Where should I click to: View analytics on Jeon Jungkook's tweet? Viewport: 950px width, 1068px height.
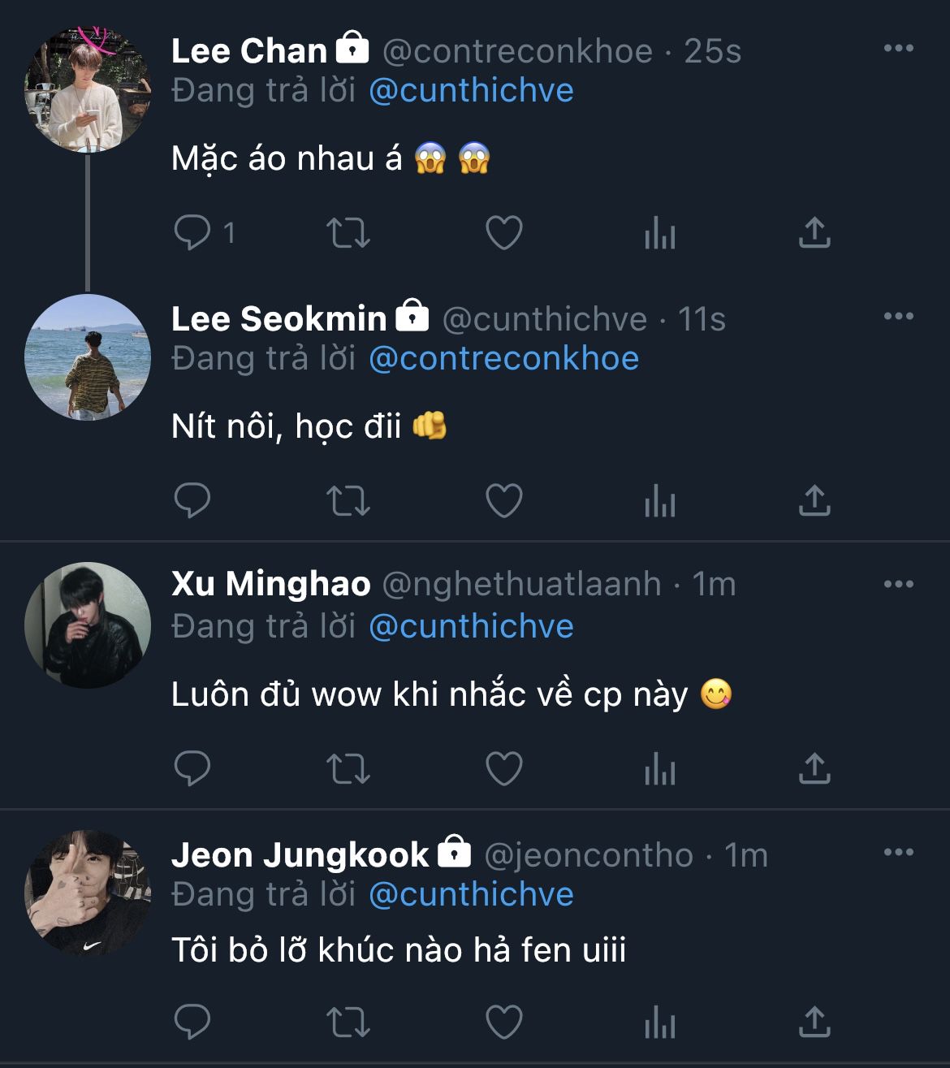tap(659, 1022)
